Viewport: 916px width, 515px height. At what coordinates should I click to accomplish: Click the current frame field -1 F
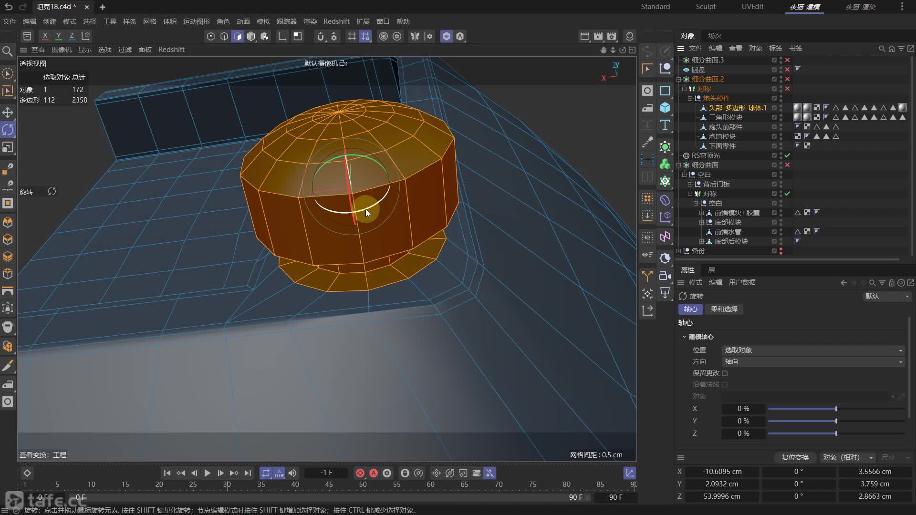pyautogui.click(x=326, y=473)
